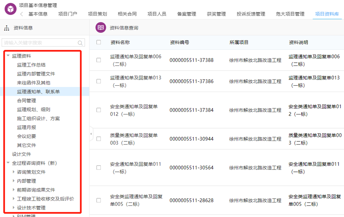This screenshot has width=344, height=217.
Task: Click the purple book icon beside 资料信息查询
Action: (101, 28)
